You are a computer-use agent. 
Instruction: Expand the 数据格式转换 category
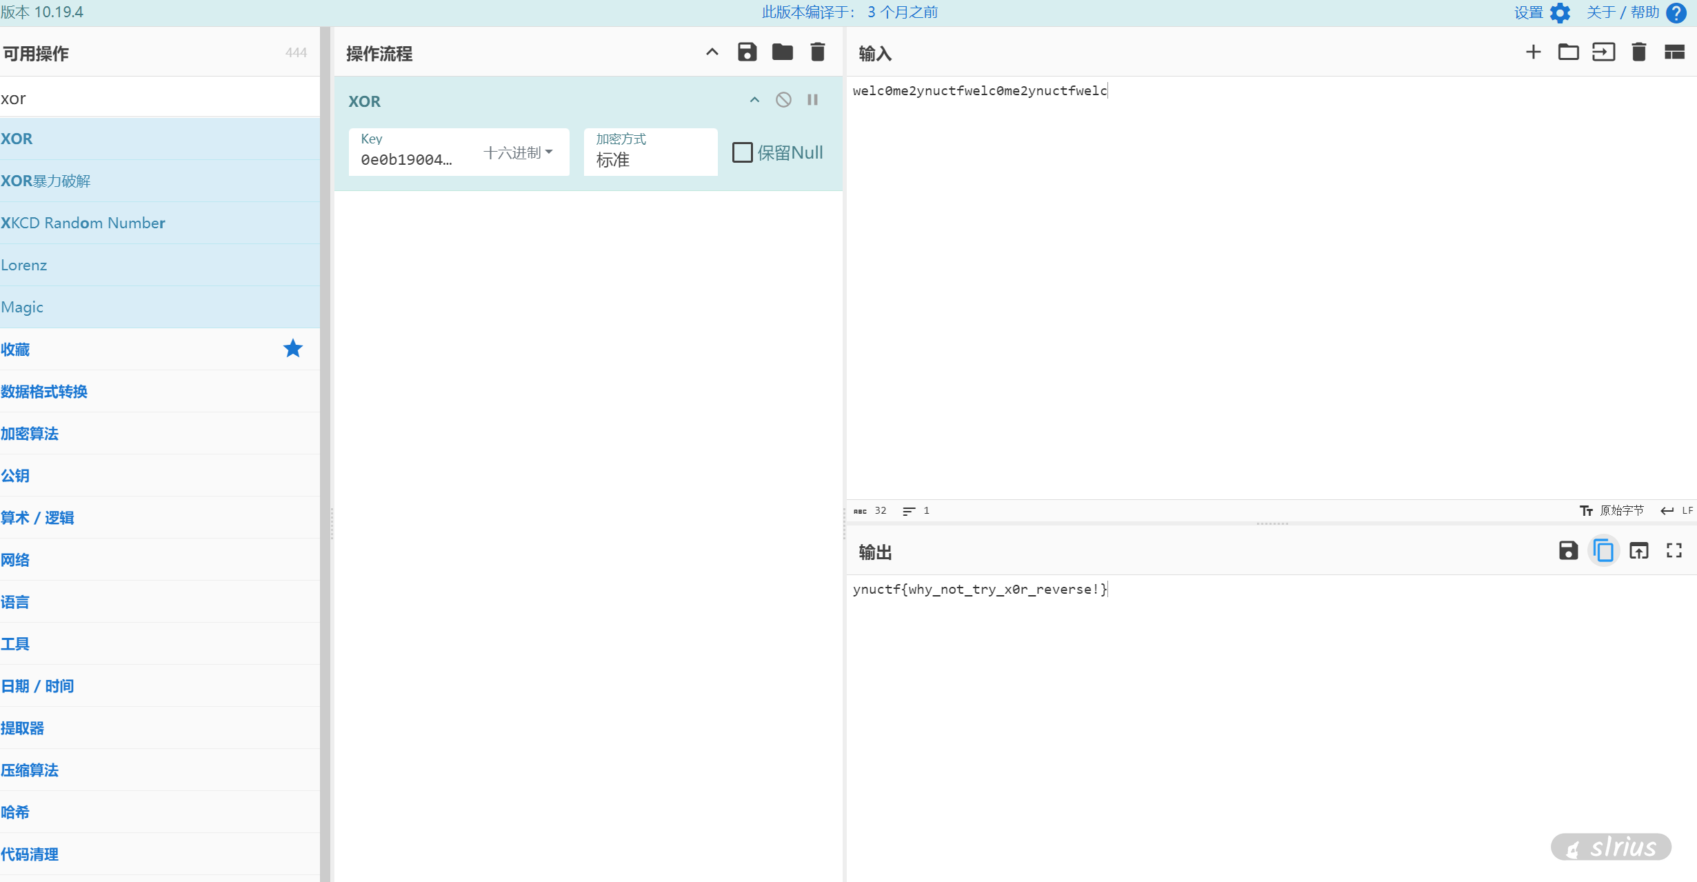(44, 392)
